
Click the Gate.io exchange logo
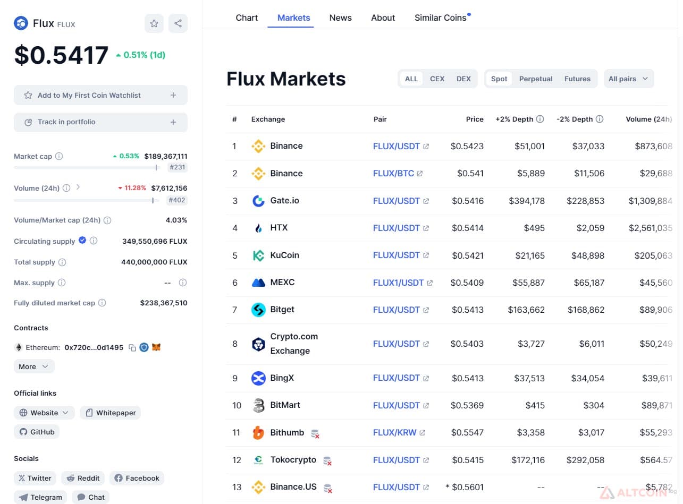[258, 201]
